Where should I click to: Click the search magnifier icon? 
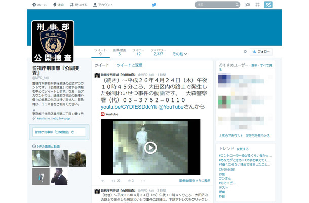pos(237,5)
